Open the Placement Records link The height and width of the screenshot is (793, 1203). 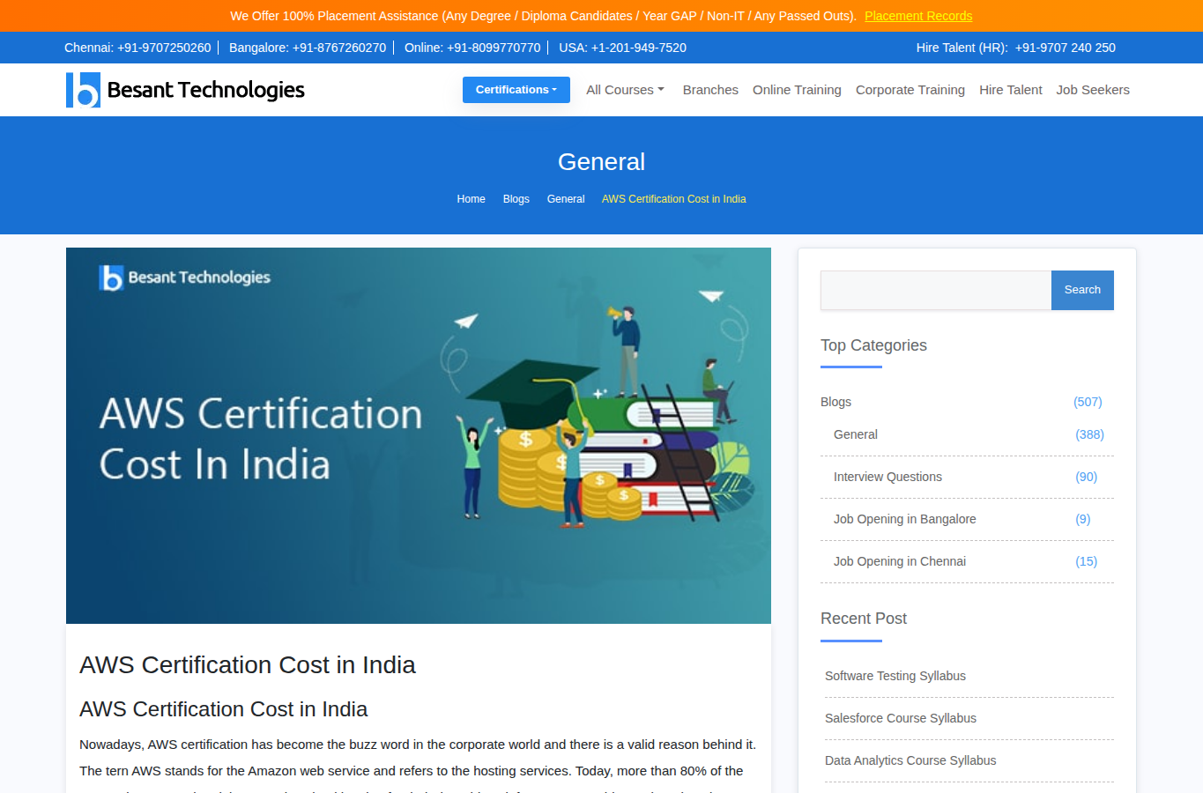coord(918,16)
